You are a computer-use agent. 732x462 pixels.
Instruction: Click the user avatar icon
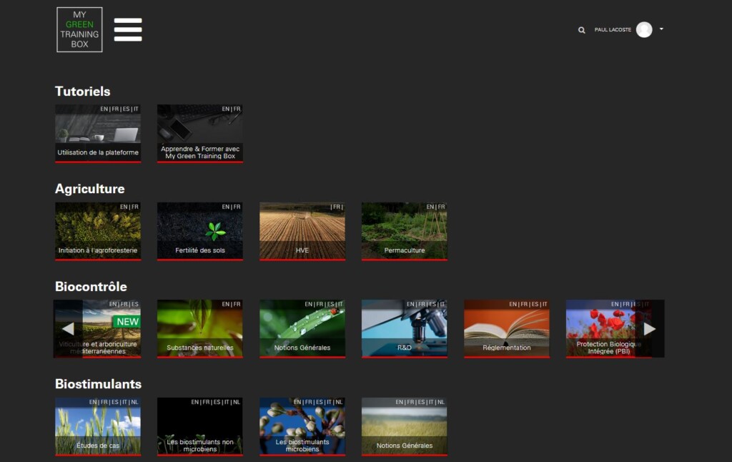[644, 30]
